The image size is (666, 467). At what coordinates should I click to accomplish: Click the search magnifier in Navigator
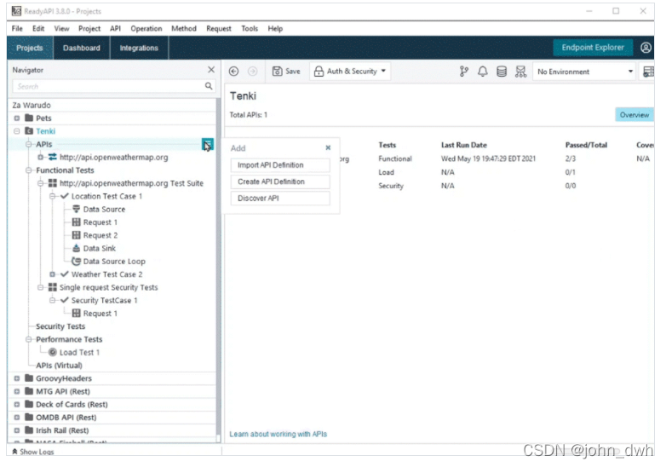209,86
